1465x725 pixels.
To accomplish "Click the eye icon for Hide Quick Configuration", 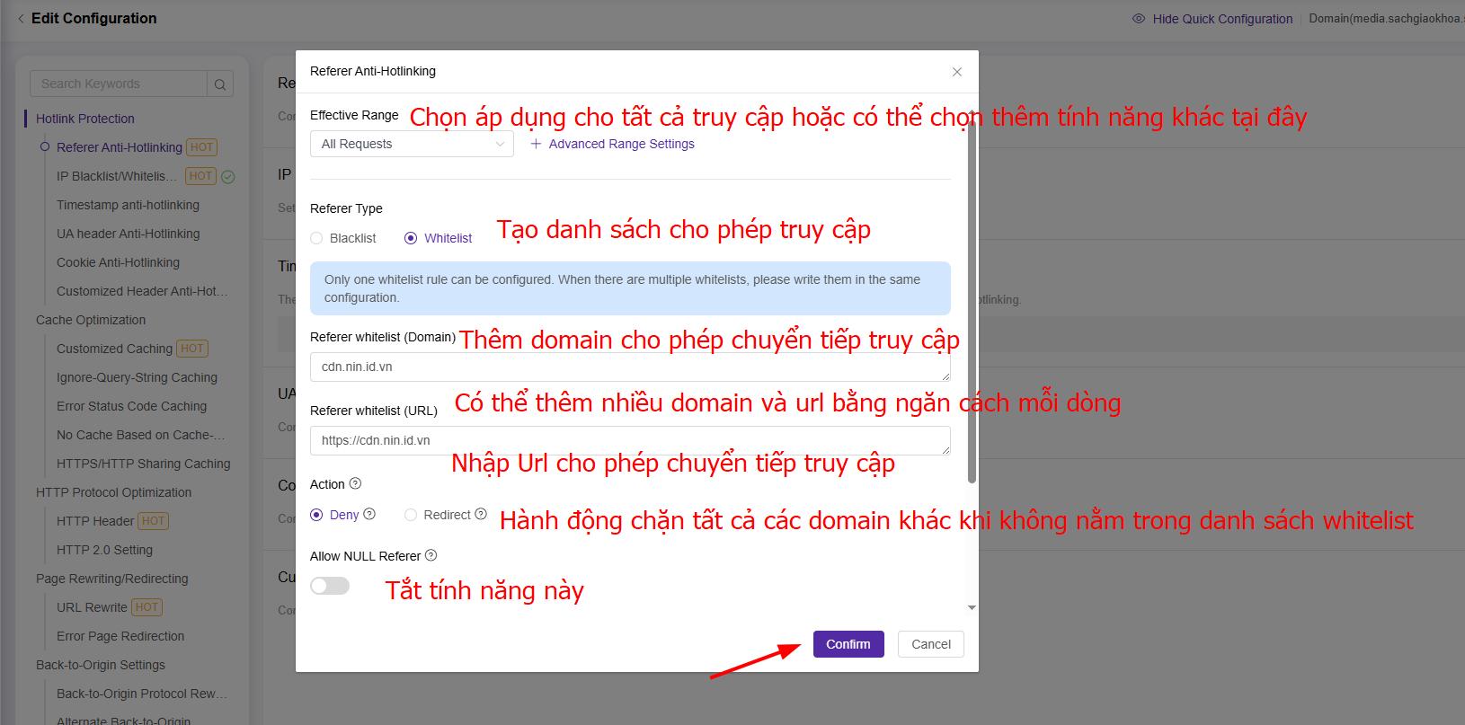I will [x=1139, y=19].
